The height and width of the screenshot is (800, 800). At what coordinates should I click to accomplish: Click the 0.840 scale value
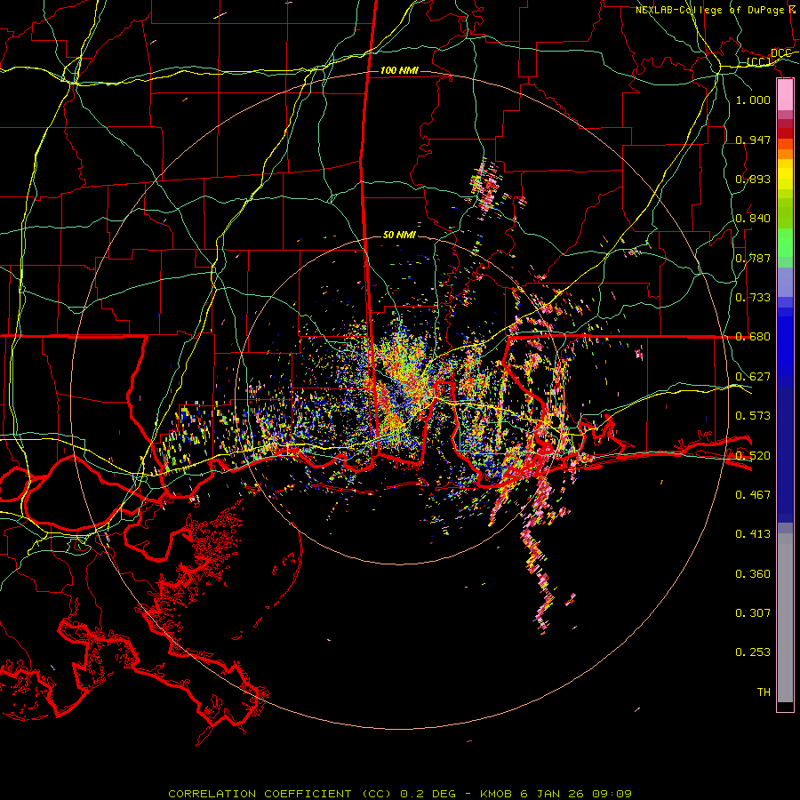(753, 219)
